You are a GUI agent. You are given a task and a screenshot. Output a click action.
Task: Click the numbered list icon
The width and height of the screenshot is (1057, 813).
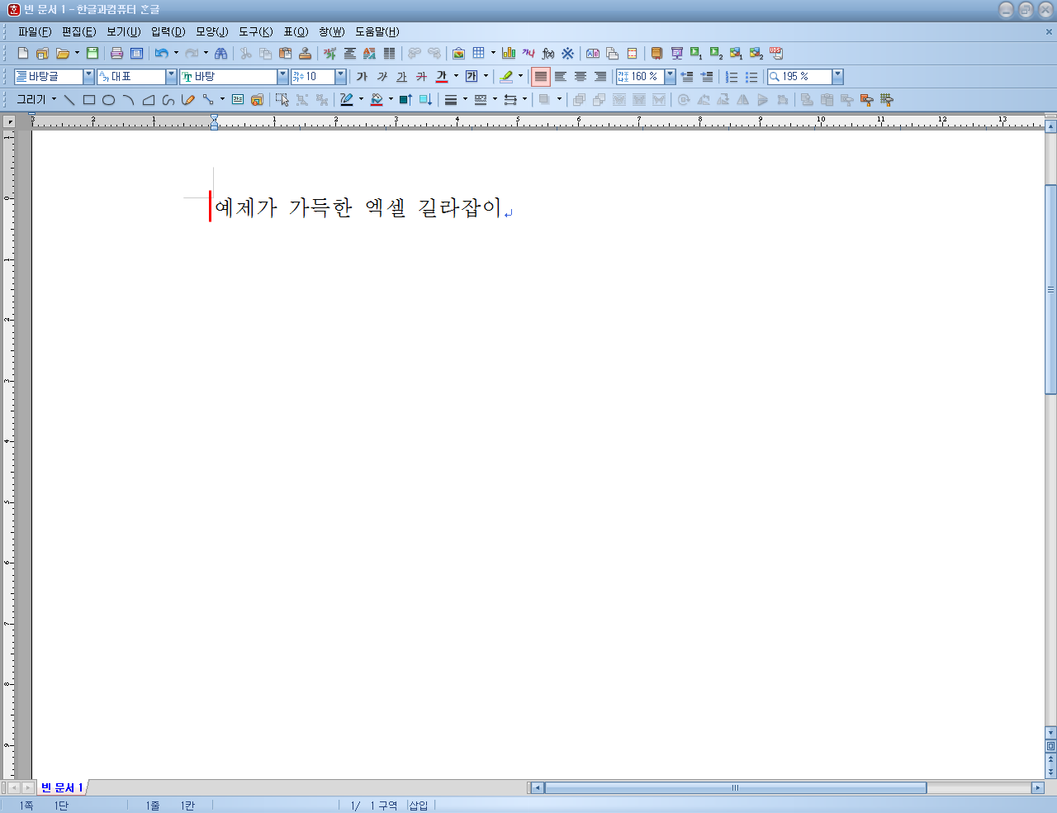pyautogui.click(x=732, y=76)
